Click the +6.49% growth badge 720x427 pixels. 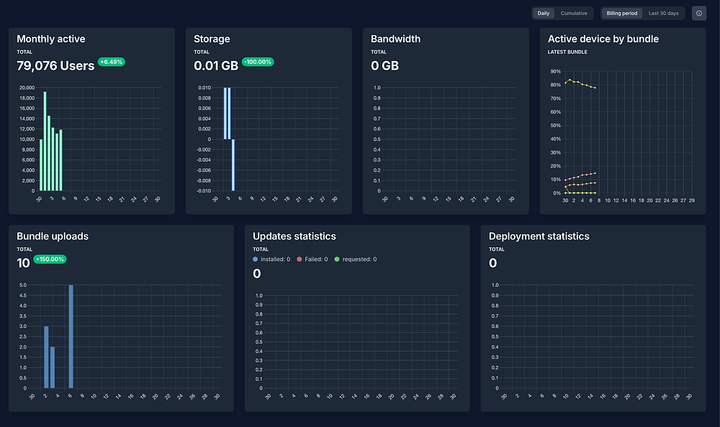[112, 62]
